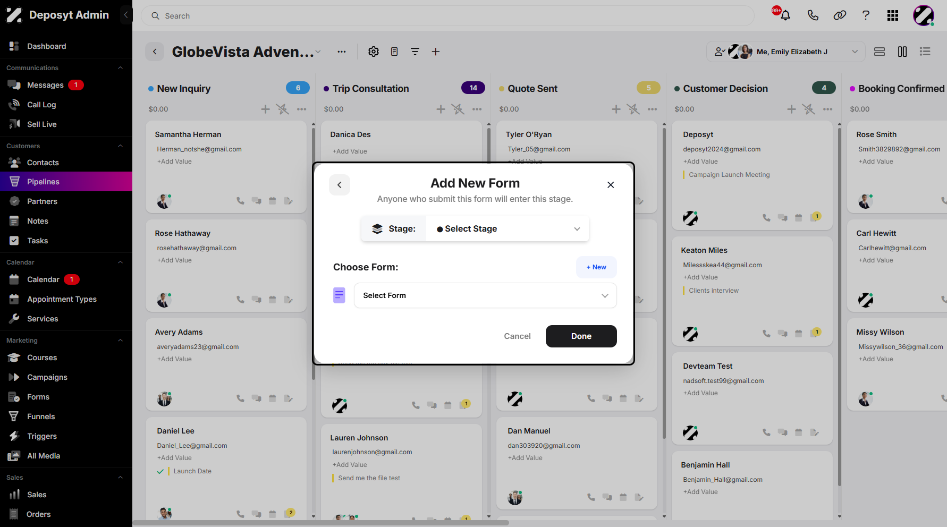Open the user profile avatar
947x527 pixels.
point(924,15)
